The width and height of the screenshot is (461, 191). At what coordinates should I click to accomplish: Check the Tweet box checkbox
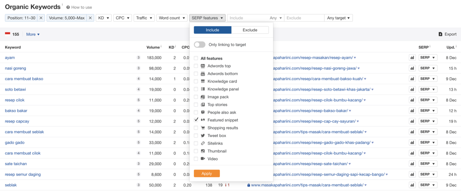[x=196, y=136]
